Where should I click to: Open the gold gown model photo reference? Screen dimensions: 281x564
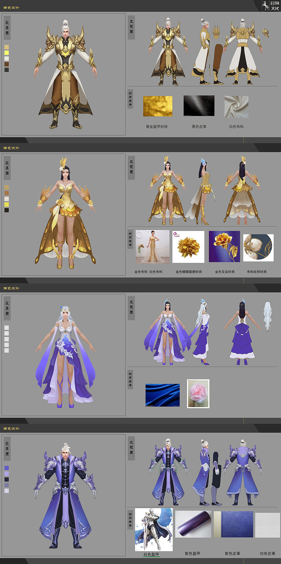[152, 247]
